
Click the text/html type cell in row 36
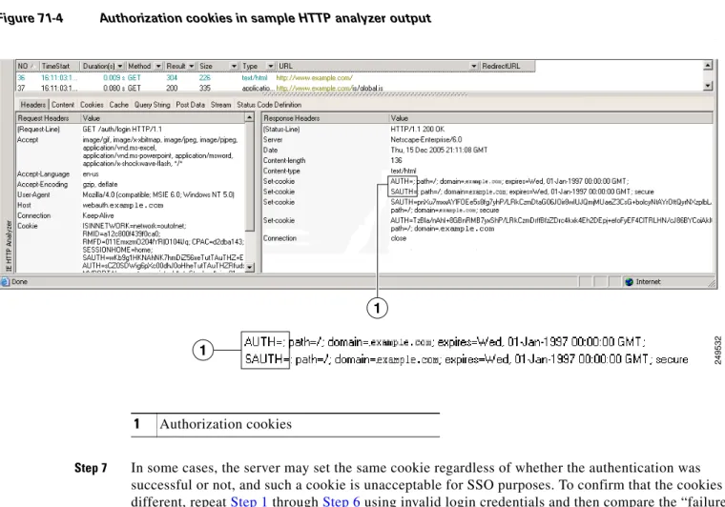pyautogui.click(x=255, y=78)
